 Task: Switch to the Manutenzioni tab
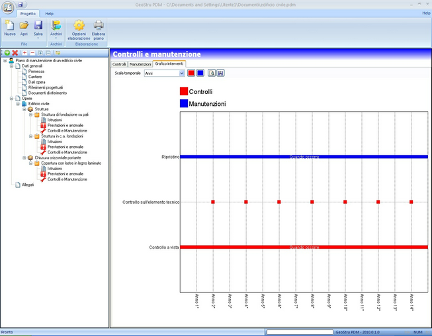pos(140,64)
